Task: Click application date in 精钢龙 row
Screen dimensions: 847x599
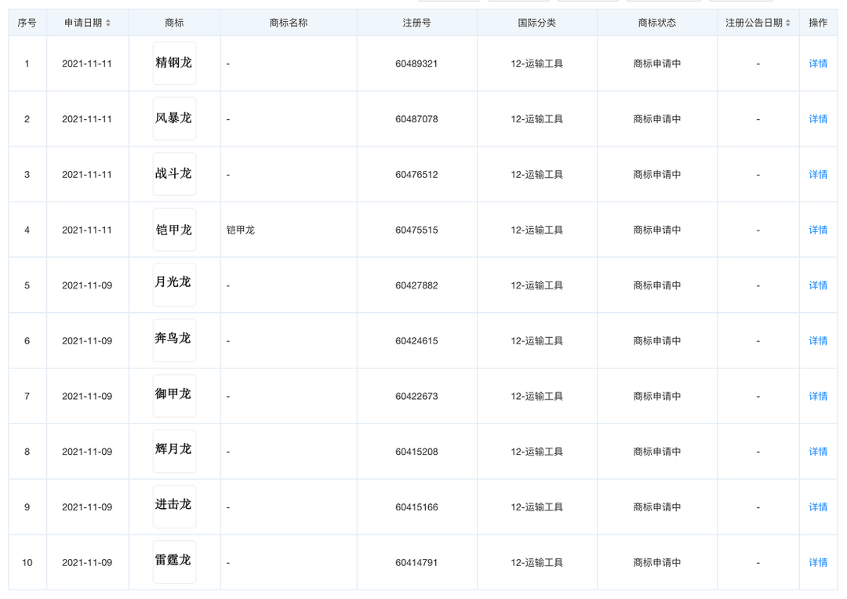Action: 87,64
